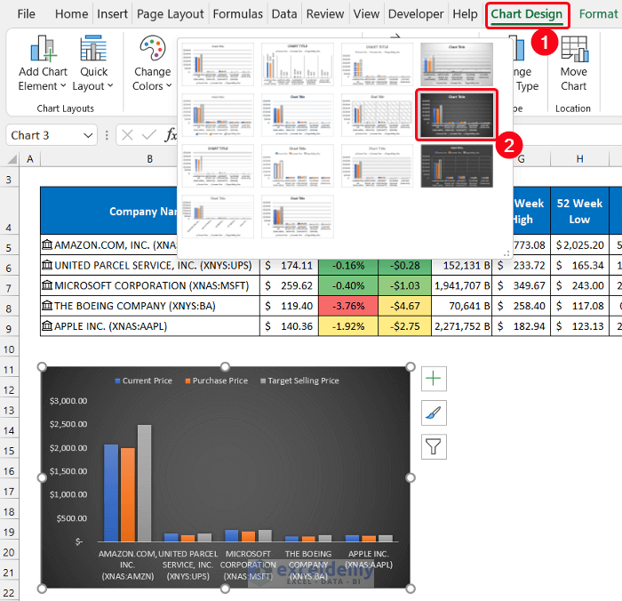Click the Select All corner triangle
This screenshot has height=601, width=622.
[12, 159]
